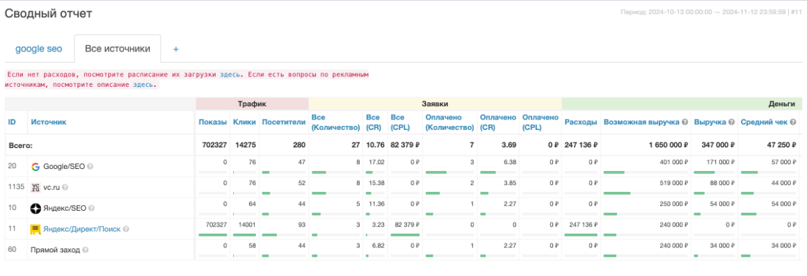
Task: Click the 47 250 ₽ average check total
Action: 782,145
